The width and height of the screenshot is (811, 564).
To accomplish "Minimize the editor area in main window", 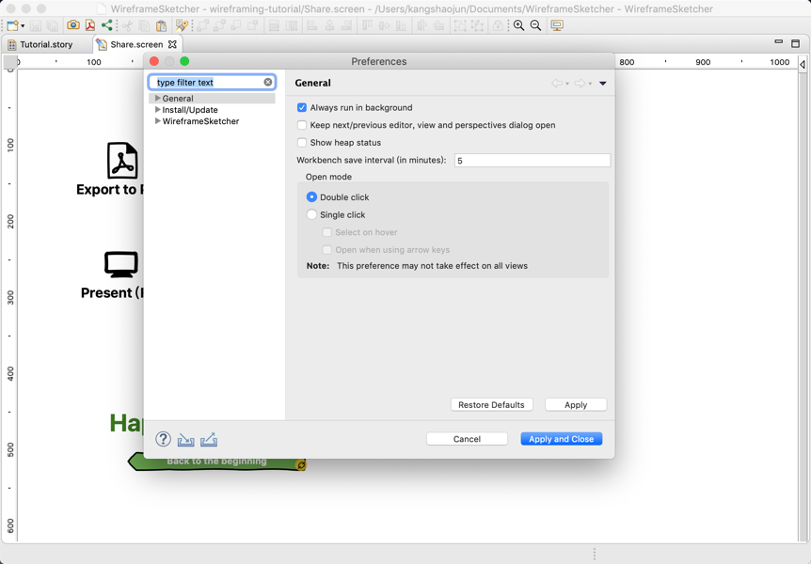I will 778,42.
